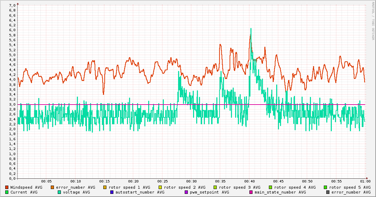Click the rotor speed 4 AVG legend square
The image size is (376, 197).
tap(270, 187)
